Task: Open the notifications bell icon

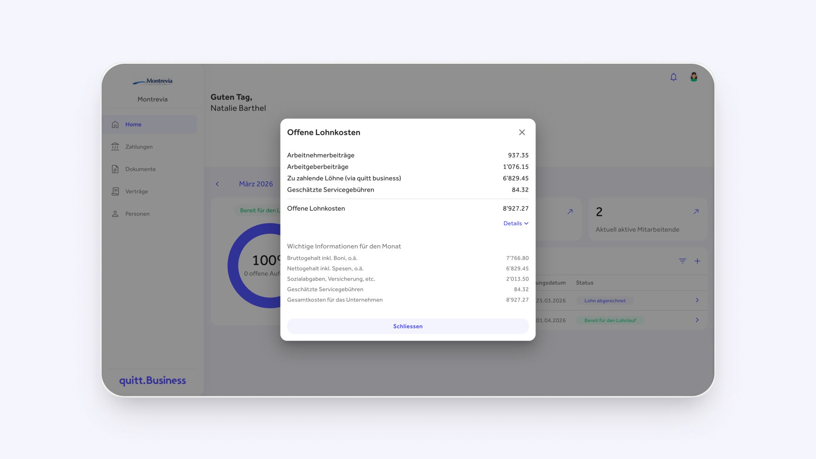Action: (673, 77)
